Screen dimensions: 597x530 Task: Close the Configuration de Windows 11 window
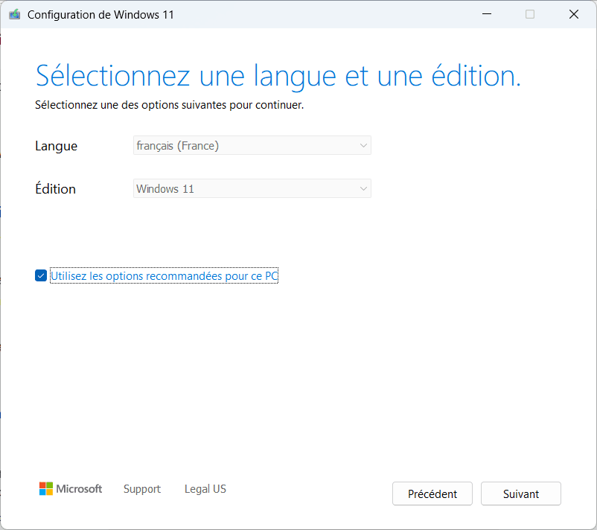(574, 14)
